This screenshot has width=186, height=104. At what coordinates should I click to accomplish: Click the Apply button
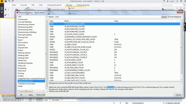pos(31,95)
